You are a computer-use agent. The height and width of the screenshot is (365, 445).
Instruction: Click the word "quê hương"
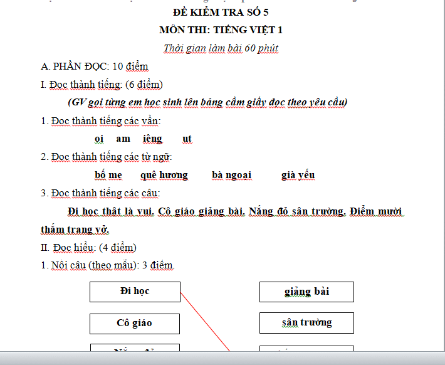point(164,175)
